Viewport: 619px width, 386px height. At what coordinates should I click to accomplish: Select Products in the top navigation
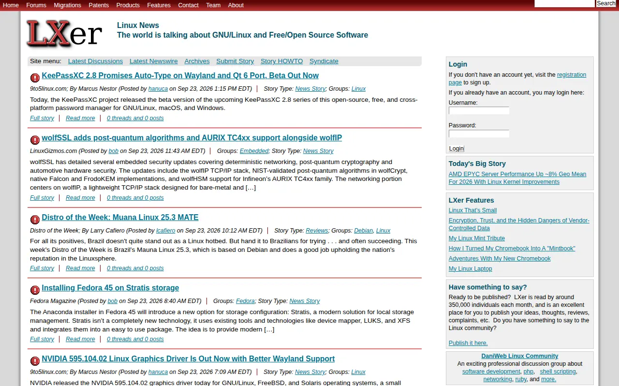coord(128,5)
